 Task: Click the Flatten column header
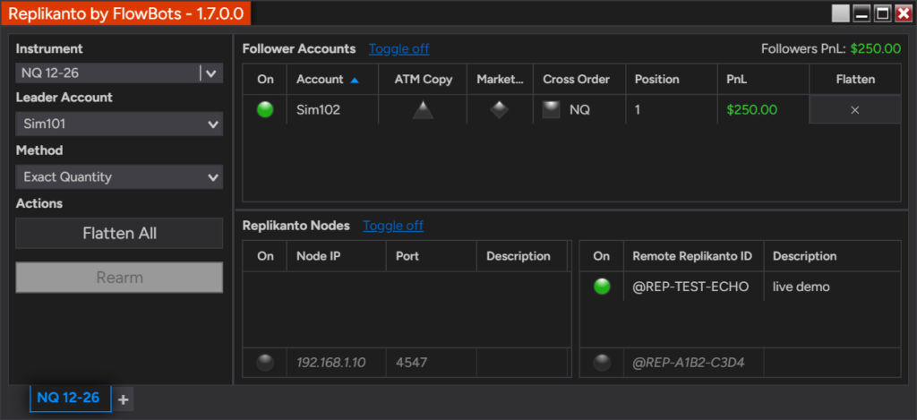pyautogui.click(x=855, y=80)
